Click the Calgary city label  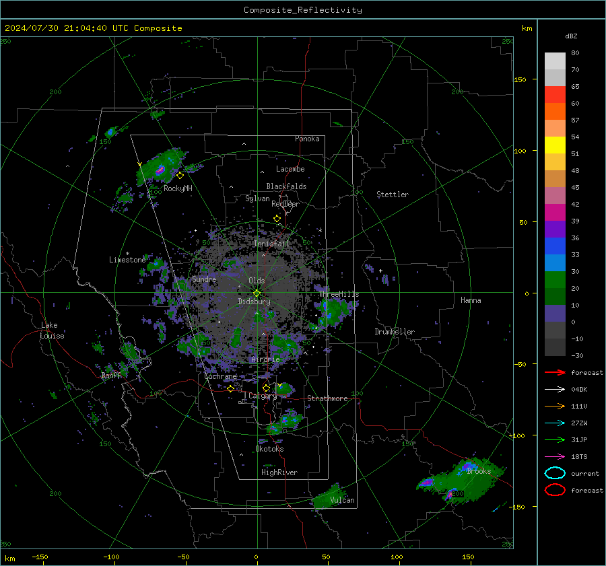click(263, 396)
